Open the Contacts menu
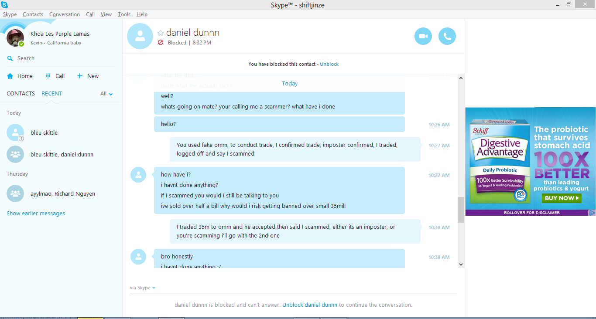Image resolution: width=596 pixels, height=319 pixels. coord(33,14)
